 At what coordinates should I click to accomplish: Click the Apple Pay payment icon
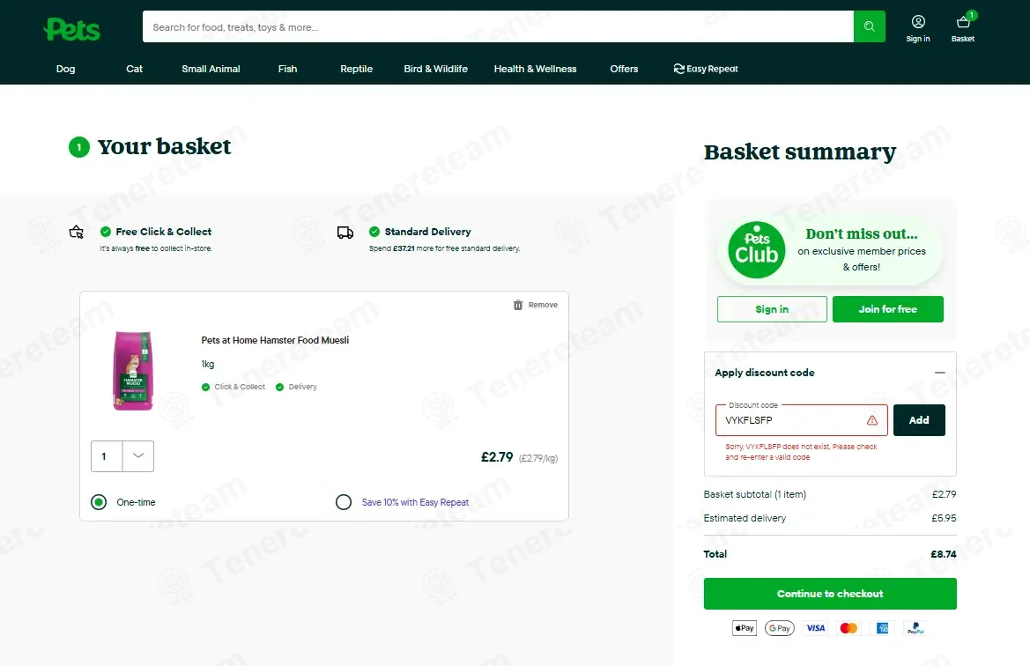click(745, 628)
